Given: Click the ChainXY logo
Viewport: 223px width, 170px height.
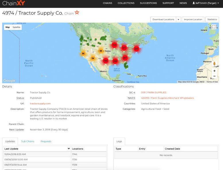Looking at the screenshot, I should [14, 3].
